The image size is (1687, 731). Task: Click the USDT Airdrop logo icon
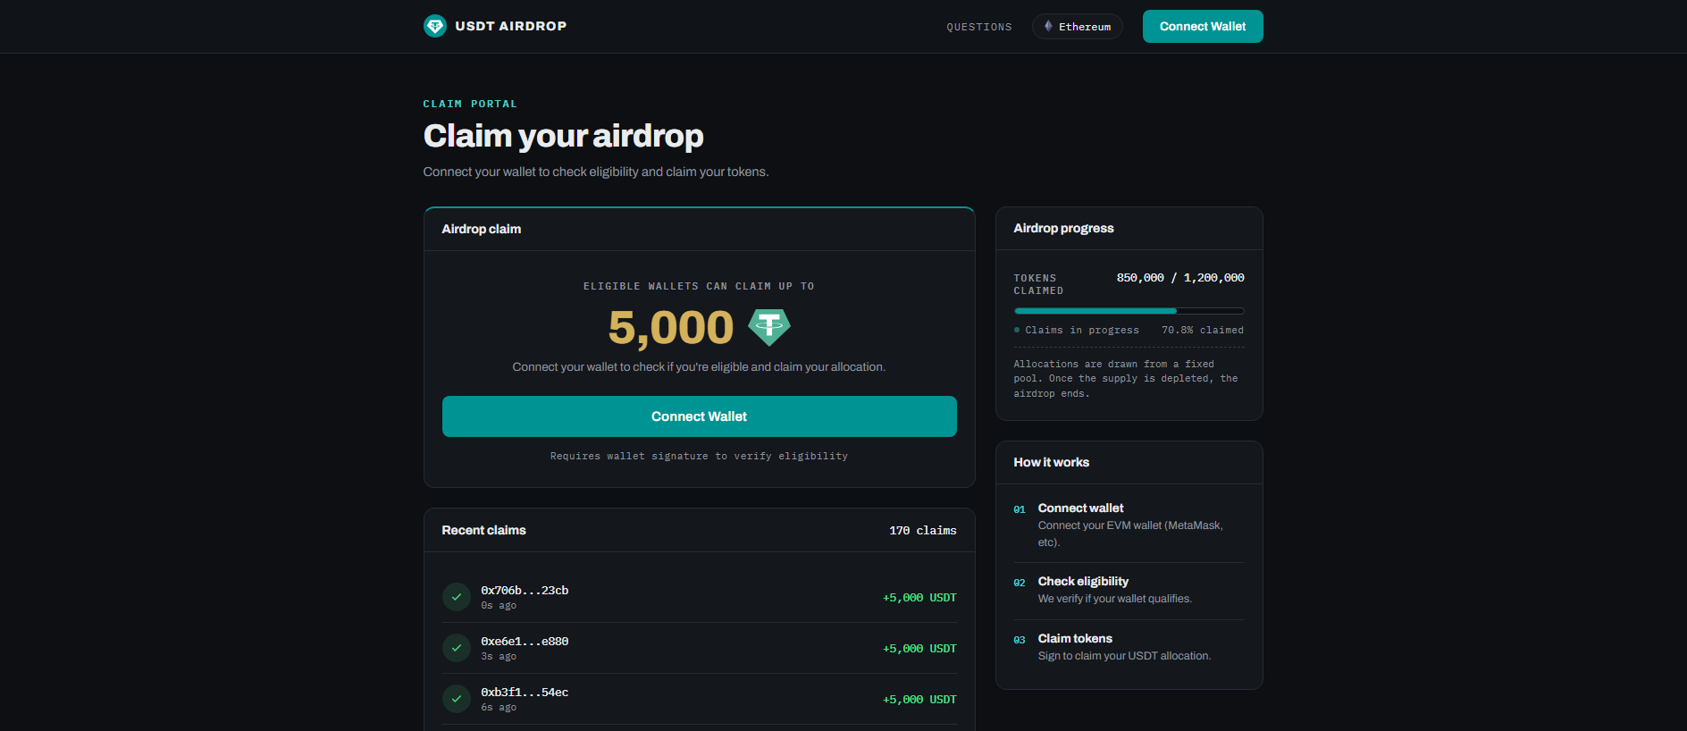(435, 26)
